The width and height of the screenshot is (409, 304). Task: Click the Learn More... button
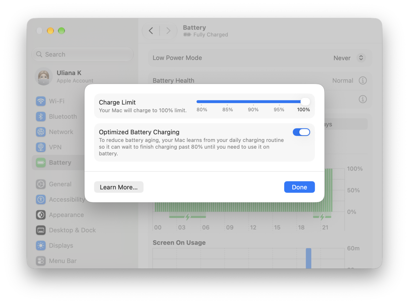(x=119, y=187)
